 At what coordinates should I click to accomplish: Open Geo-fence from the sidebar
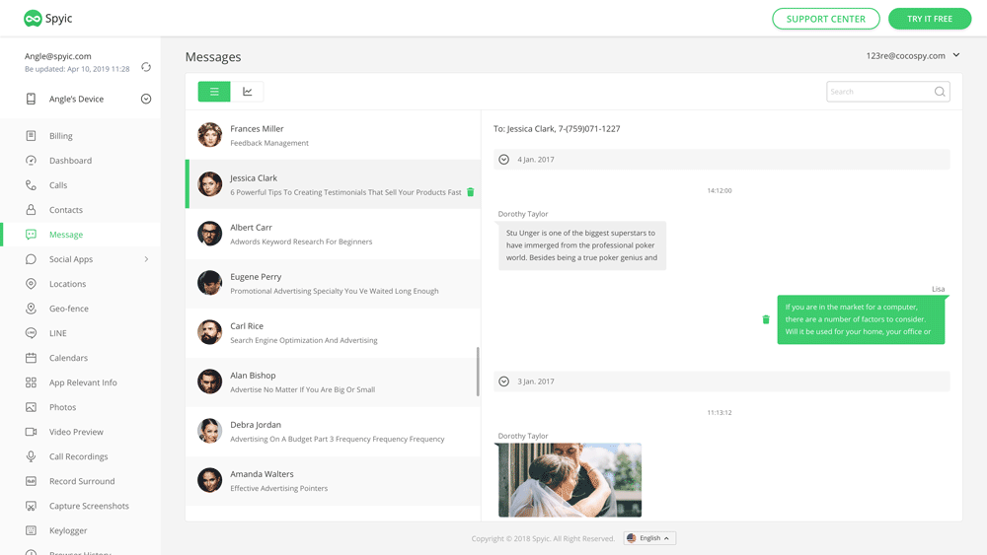pos(69,309)
